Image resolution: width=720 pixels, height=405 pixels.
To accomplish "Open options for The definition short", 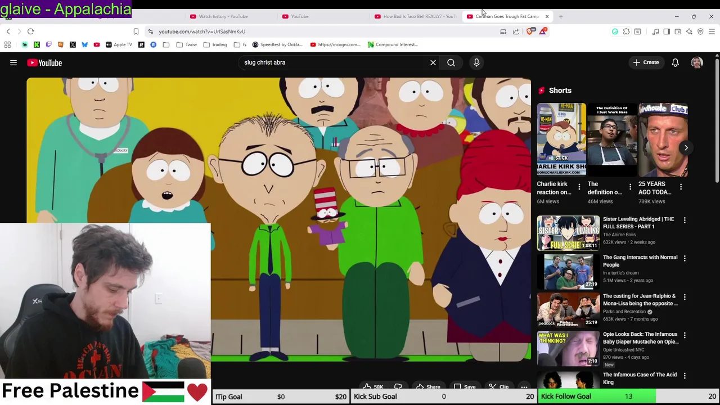I will [x=630, y=187].
